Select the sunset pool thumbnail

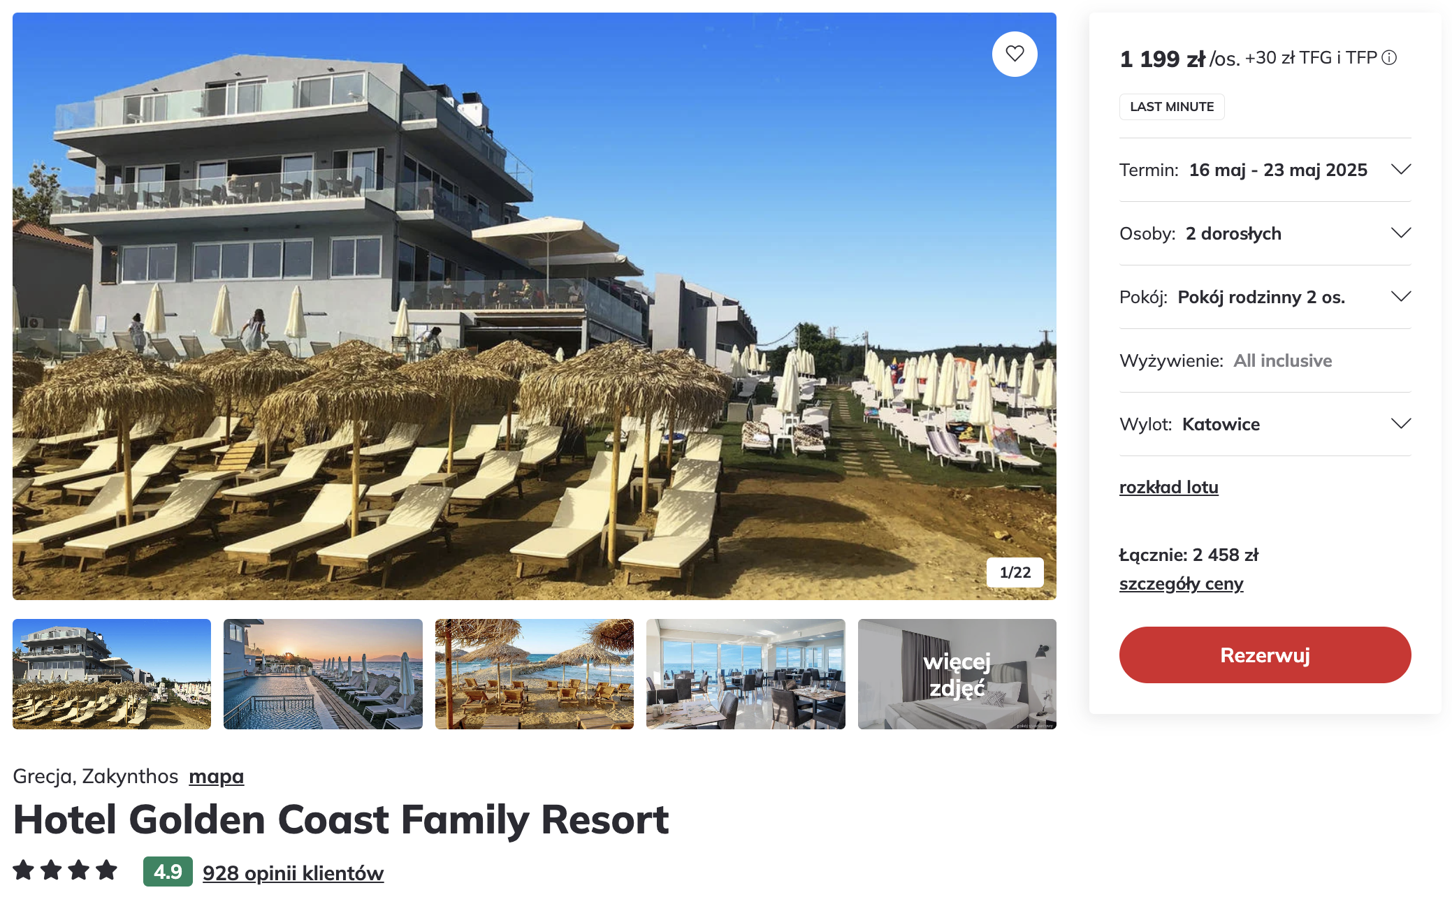[323, 674]
